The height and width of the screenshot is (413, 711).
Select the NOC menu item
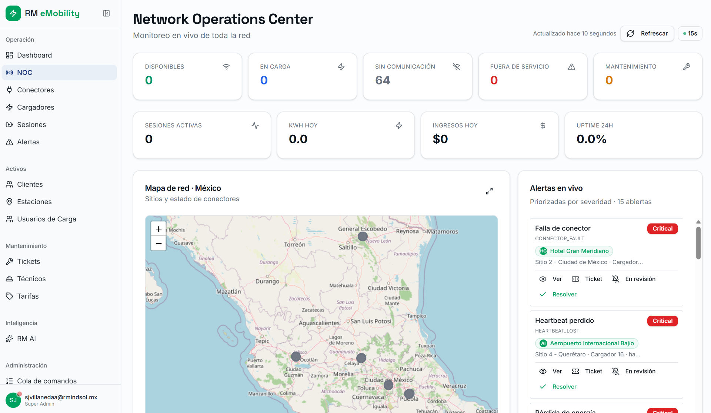pyautogui.click(x=59, y=73)
